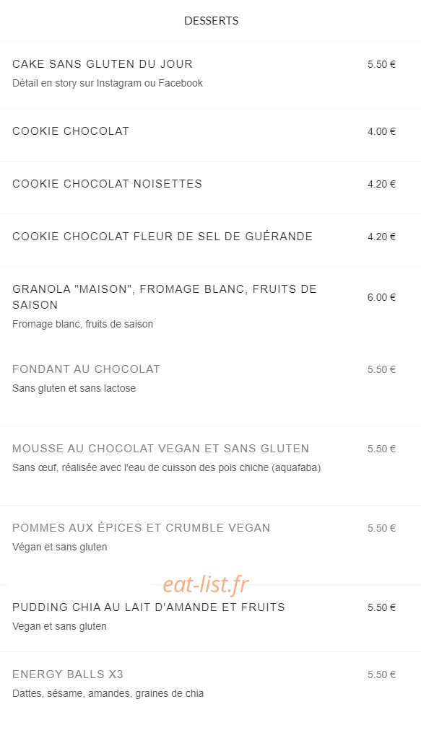The height and width of the screenshot is (730, 421).
Task: Click the 6.00 € granola price
Action: 381,297
